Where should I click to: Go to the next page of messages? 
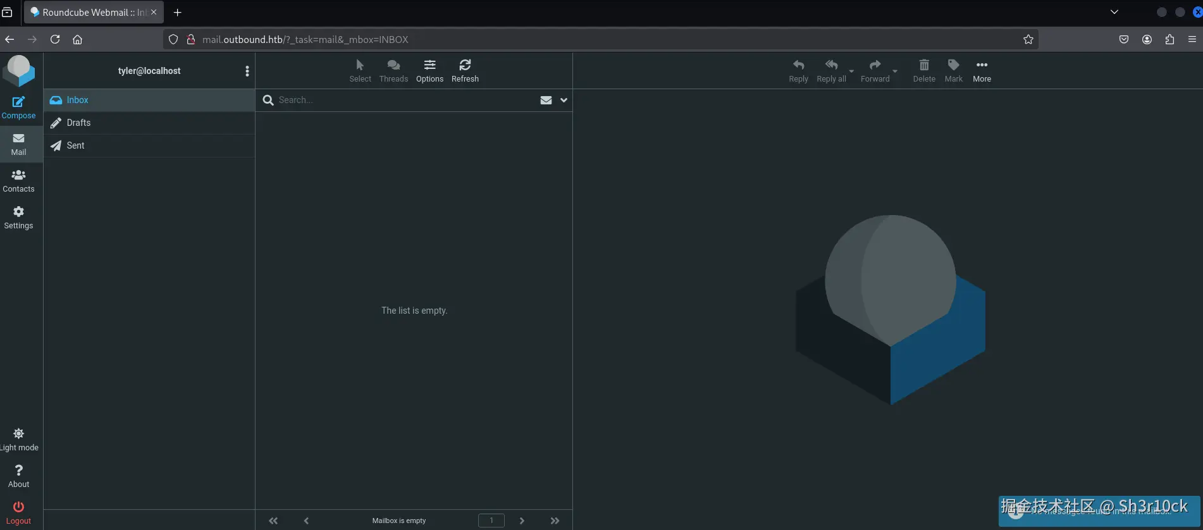click(522, 521)
